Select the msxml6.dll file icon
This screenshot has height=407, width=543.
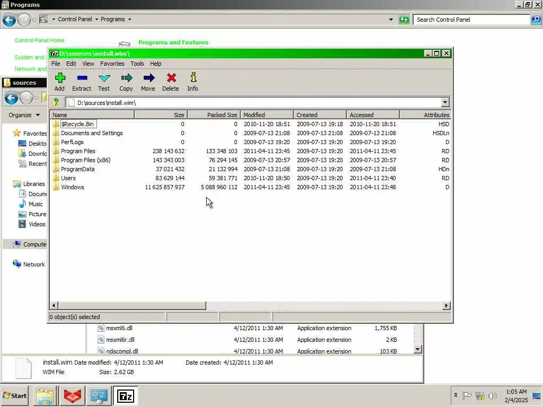[101, 328]
